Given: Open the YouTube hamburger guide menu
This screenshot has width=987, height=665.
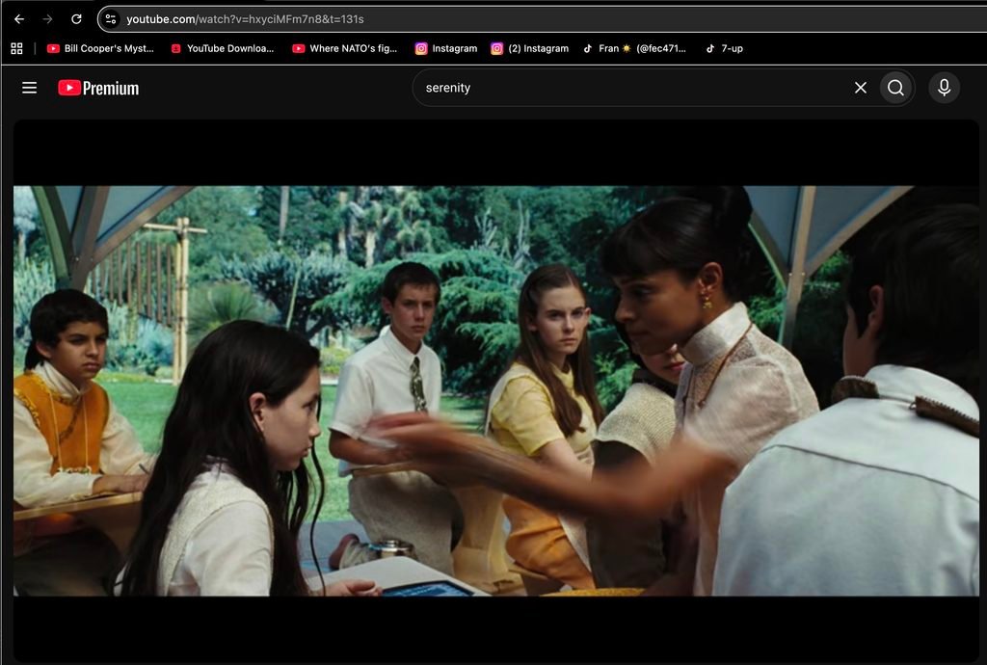Looking at the screenshot, I should [x=30, y=88].
